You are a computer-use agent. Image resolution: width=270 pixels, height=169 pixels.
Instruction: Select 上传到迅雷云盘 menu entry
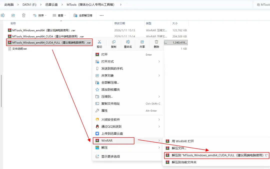point(128,134)
